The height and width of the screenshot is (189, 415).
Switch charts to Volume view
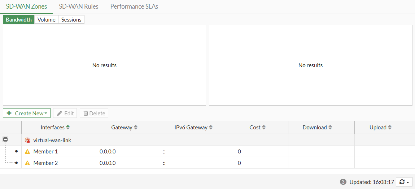click(x=46, y=20)
